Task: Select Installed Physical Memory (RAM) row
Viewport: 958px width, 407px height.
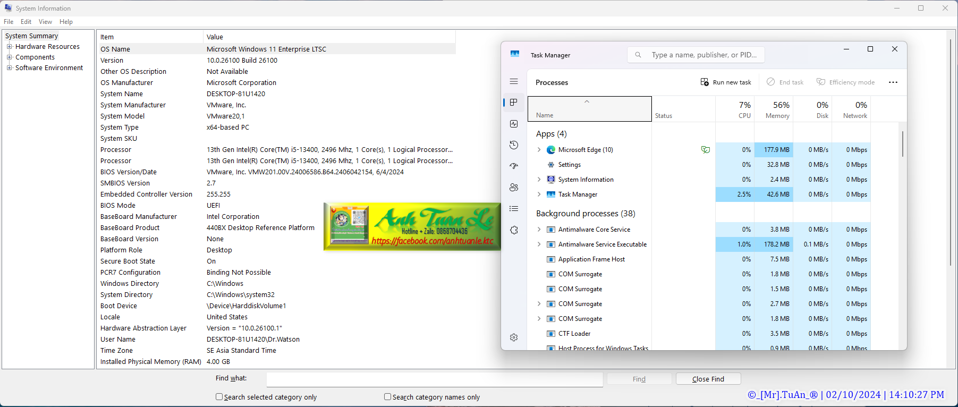Action: (276, 361)
